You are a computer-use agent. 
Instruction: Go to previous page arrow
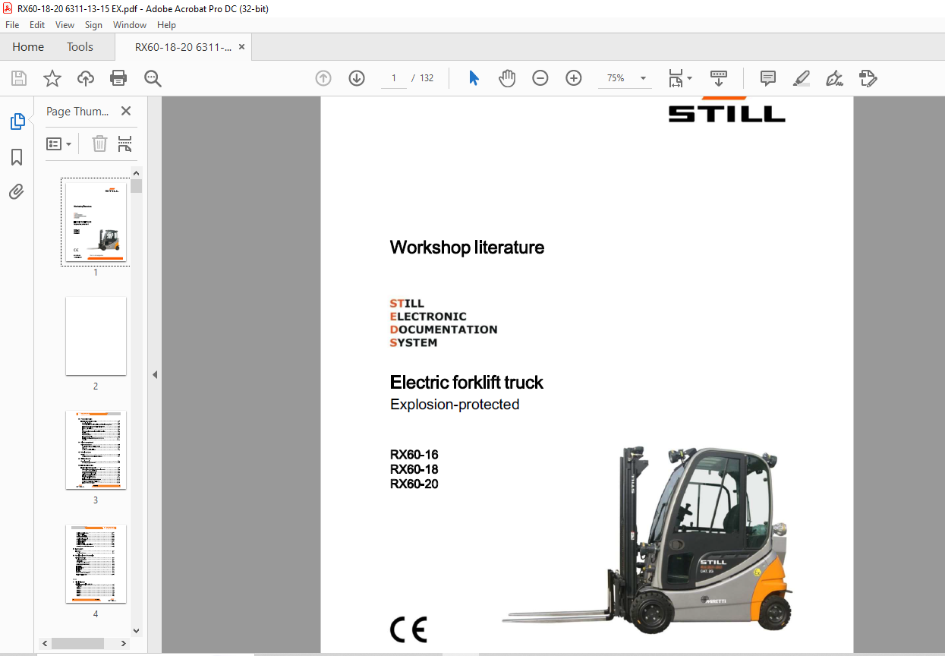tap(323, 78)
